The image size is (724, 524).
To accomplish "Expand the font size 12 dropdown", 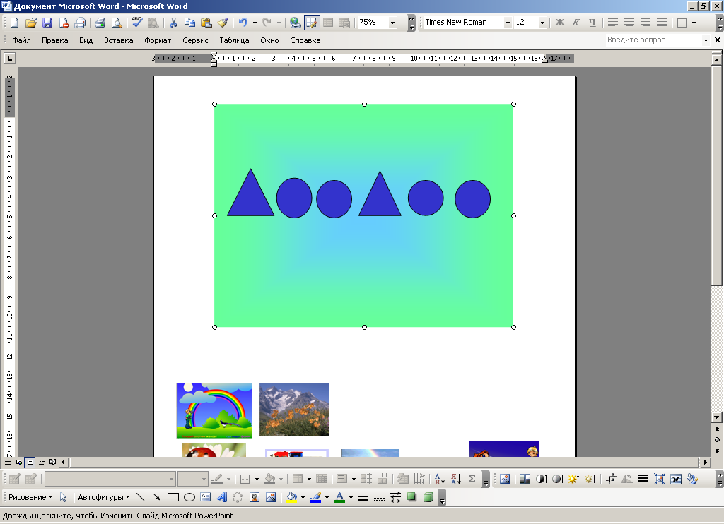I will [542, 23].
